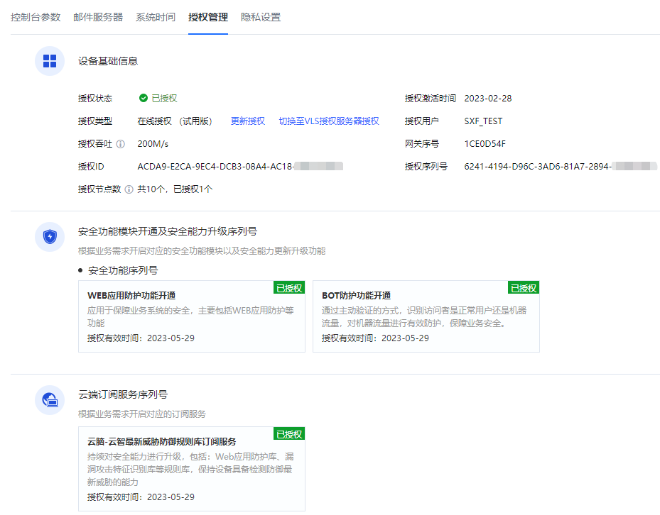
Task: Go to the 系统时间 tab
Action: pyautogui.click(x=156, y=17)
